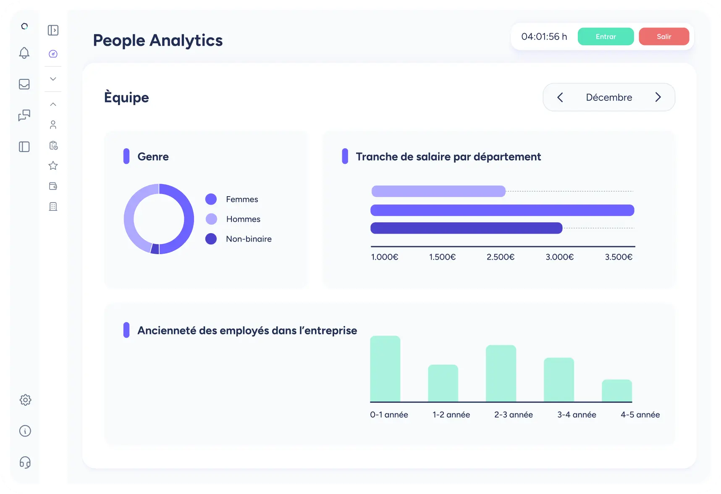Open the company building icon
The image size is (721, 494).
53,207
